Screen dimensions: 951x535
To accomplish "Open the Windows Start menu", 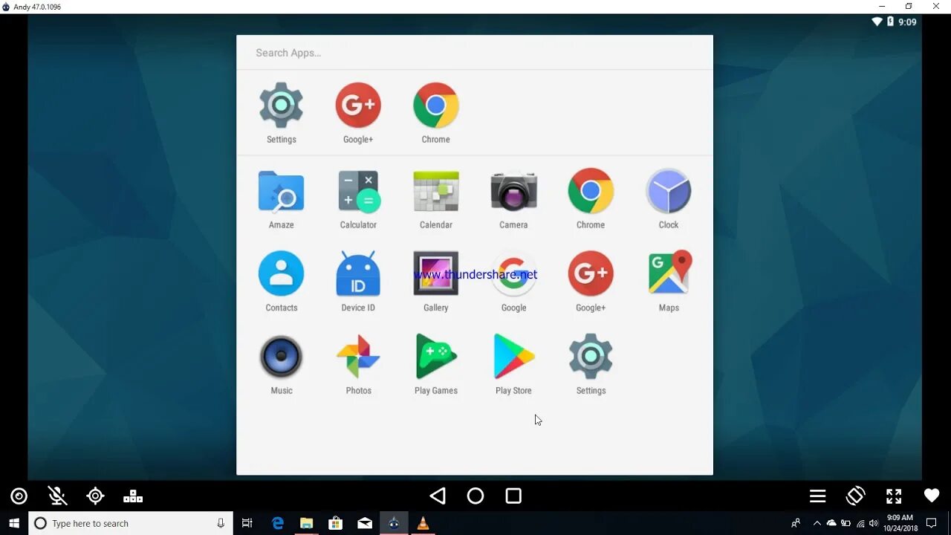I will [14, 523].
